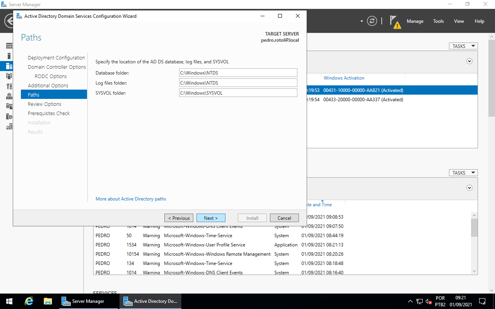
Task: Open the Windows Start menu
Action: pyautogui.click(x=9, y=301)
